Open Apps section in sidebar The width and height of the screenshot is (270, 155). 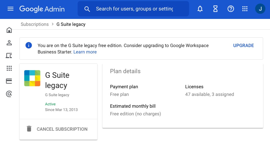point(9,68)
